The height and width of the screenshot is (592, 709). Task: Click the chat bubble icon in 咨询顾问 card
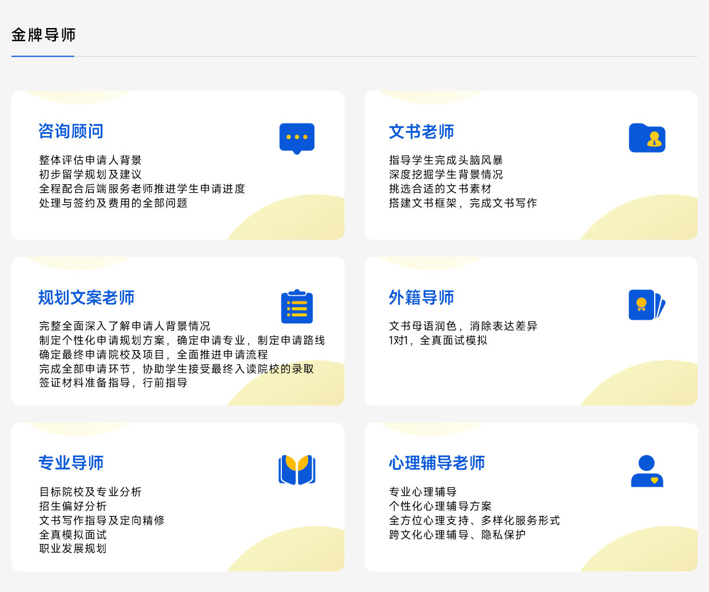point(297,138)
